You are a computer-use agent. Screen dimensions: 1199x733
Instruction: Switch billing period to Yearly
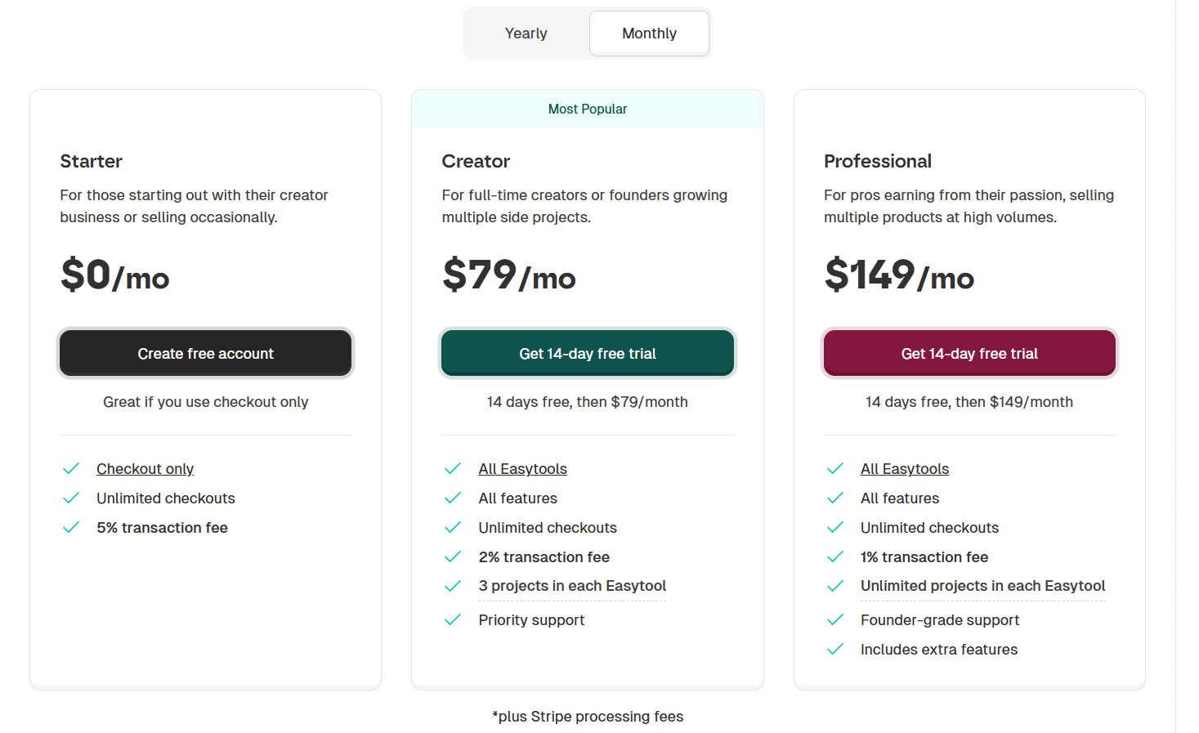click(526, 33)
